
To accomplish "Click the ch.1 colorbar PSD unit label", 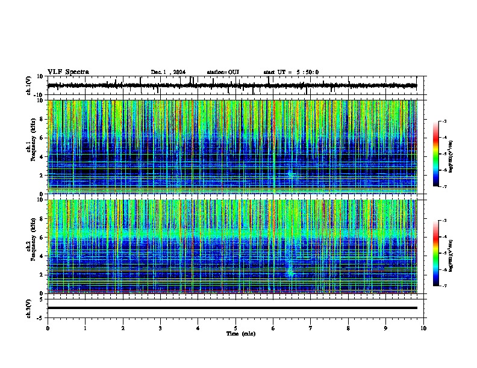I will pos(450,156).
